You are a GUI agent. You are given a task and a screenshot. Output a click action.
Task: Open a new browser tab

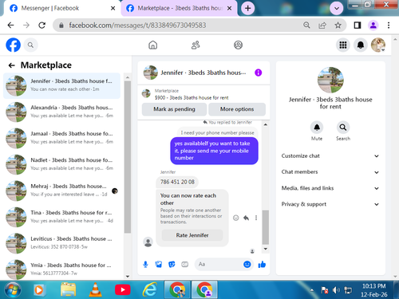pos(247,8)
